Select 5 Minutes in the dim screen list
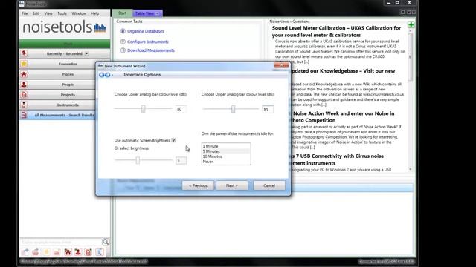Viewport: 476px width, 267px height. pos(226,151)
